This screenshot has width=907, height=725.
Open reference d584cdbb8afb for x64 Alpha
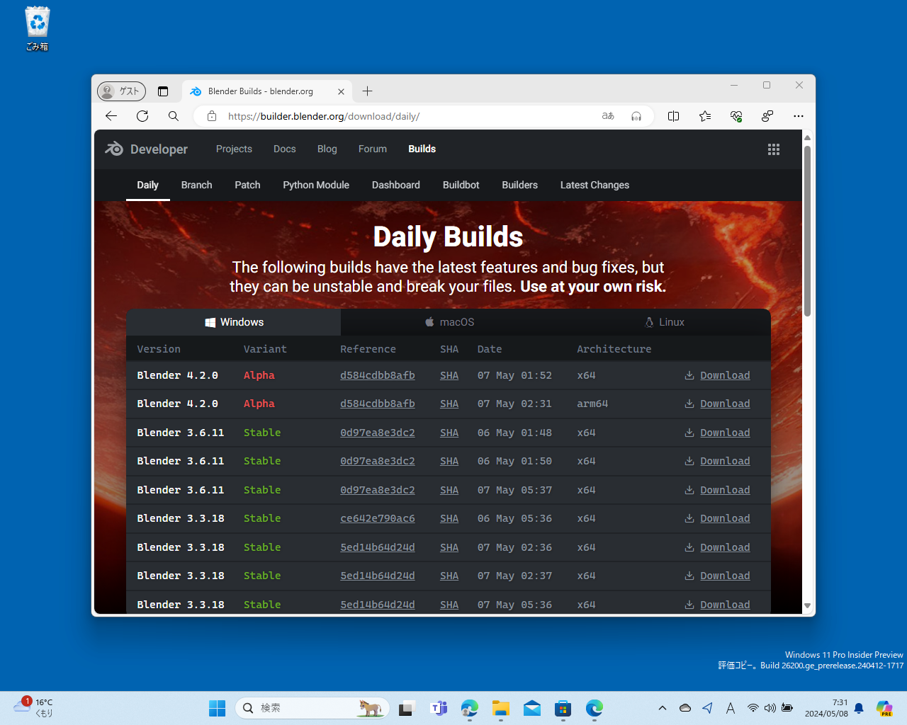coord(378,375)
